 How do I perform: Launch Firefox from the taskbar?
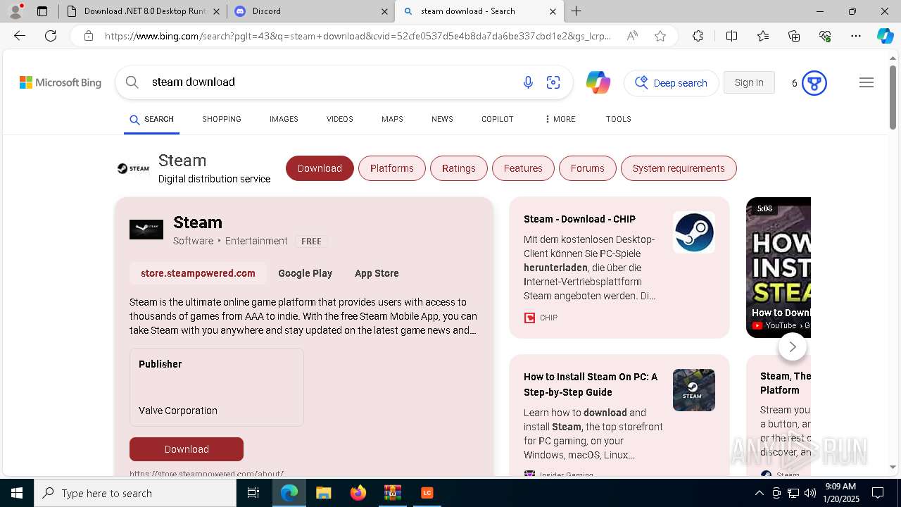(358, 493)
